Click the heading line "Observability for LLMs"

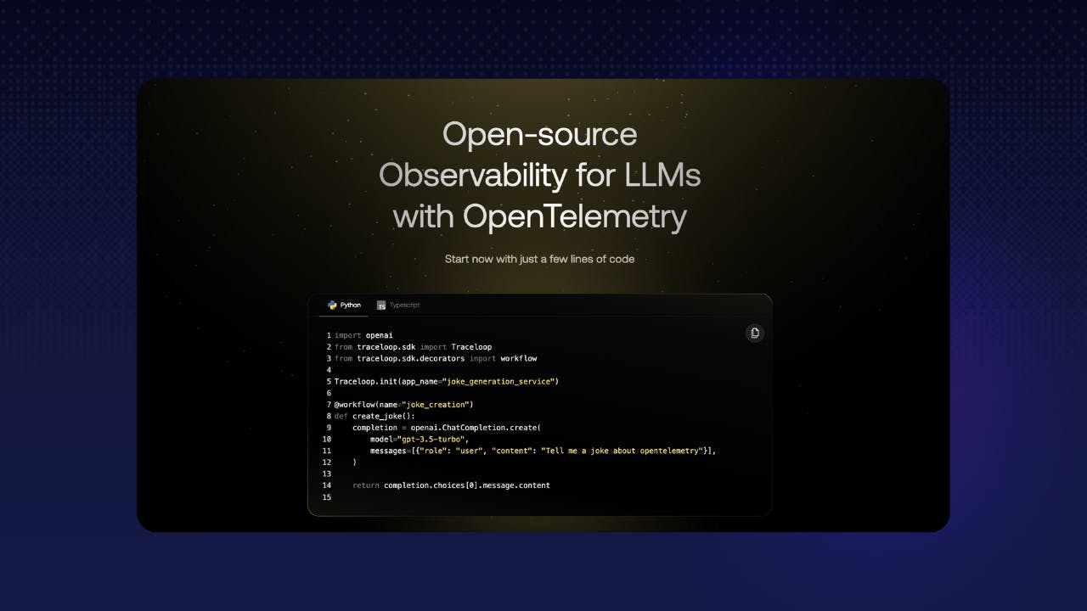tap(539, 175)
